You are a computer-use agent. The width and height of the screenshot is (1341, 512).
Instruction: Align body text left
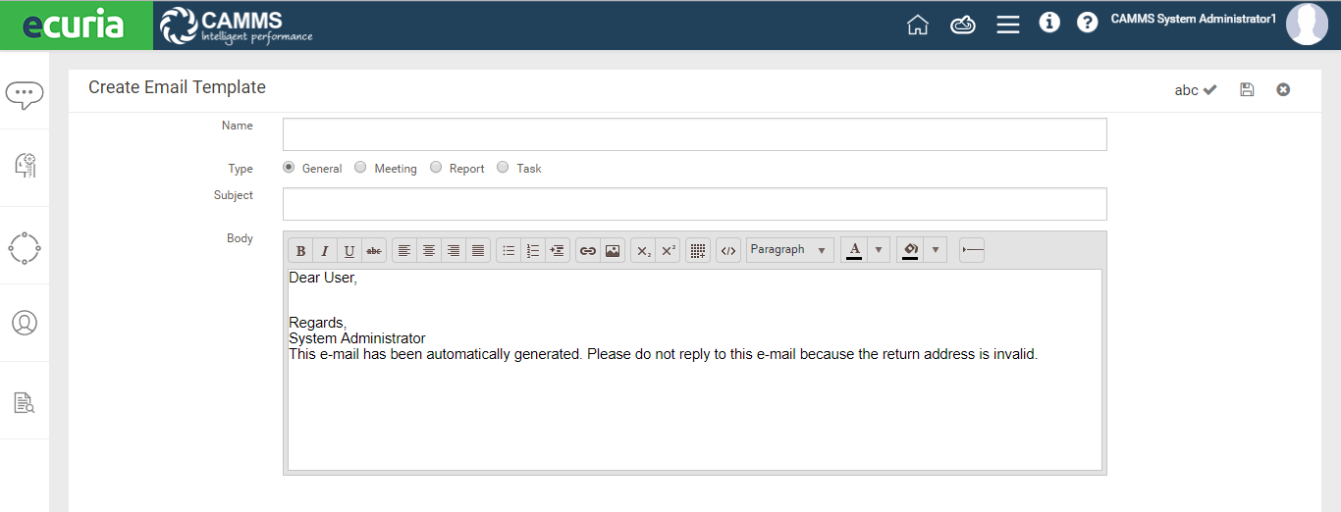pos(404,251)
